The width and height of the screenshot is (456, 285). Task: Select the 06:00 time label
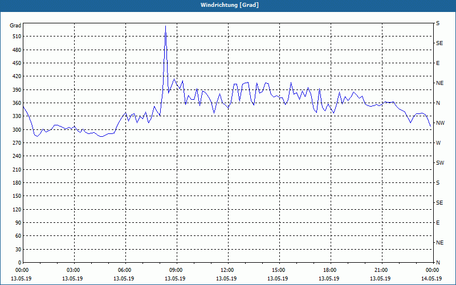(124, 270)
